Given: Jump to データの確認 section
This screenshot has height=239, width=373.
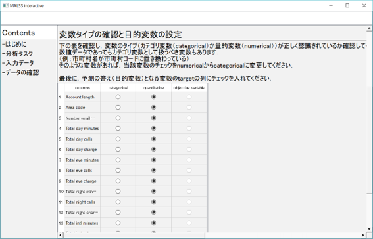Looking at the screenshot, I should point(20,72).
